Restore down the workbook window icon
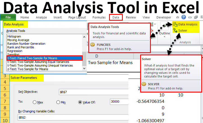203x123 pixels. point(196,17)
